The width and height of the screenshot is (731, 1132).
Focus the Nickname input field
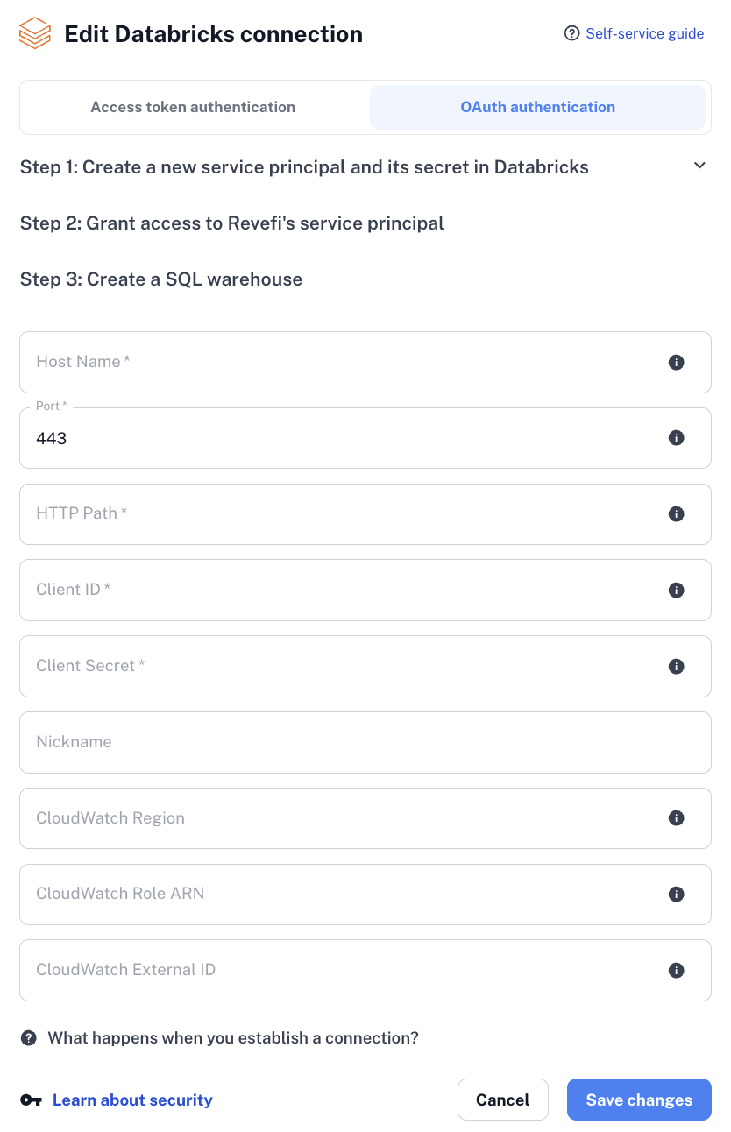point(365,742)
